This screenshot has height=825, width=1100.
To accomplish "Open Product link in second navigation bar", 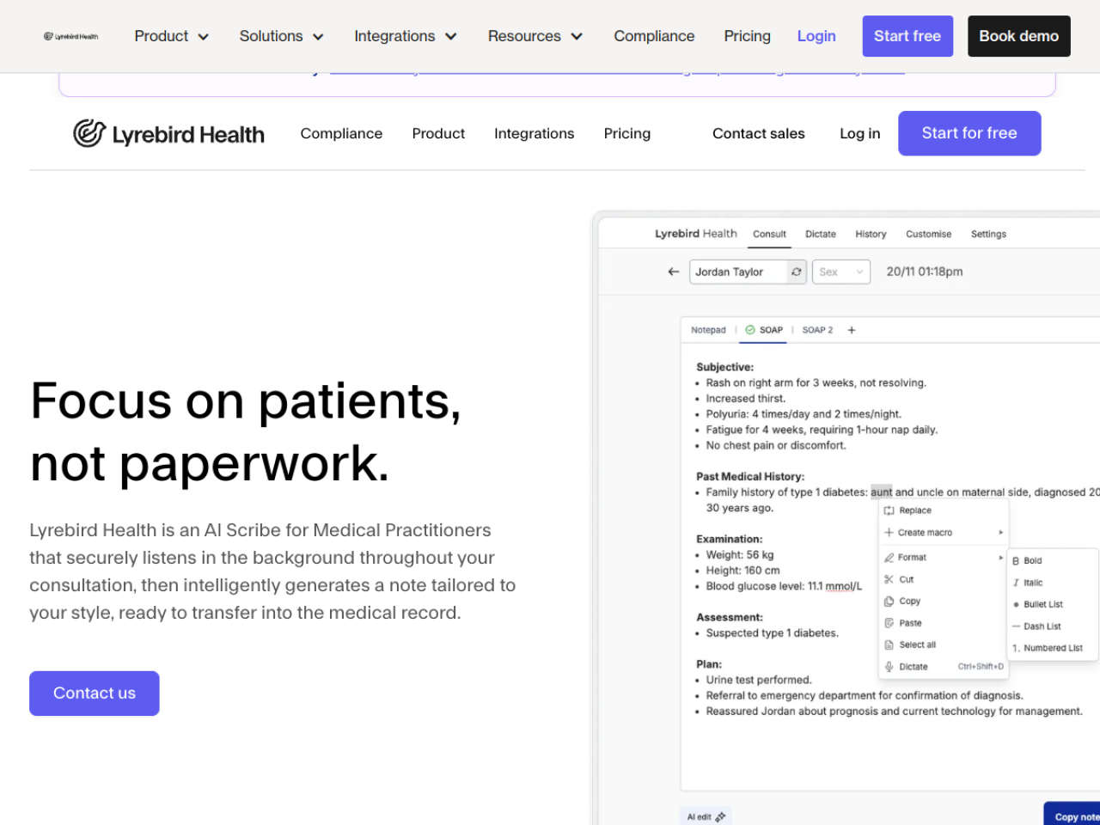I will click(438, 133).
